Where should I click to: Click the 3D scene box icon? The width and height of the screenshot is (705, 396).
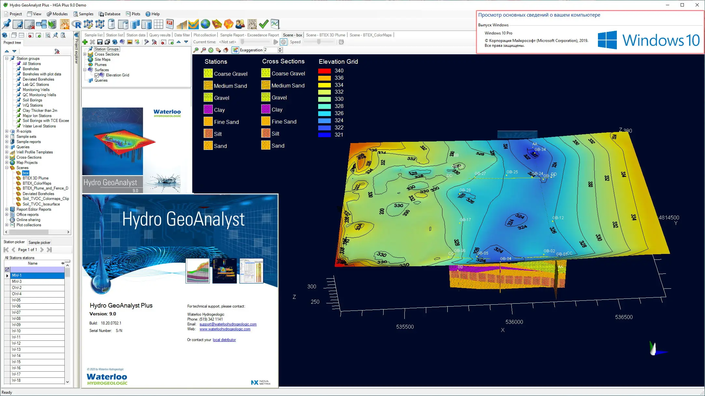click(217, 24)
